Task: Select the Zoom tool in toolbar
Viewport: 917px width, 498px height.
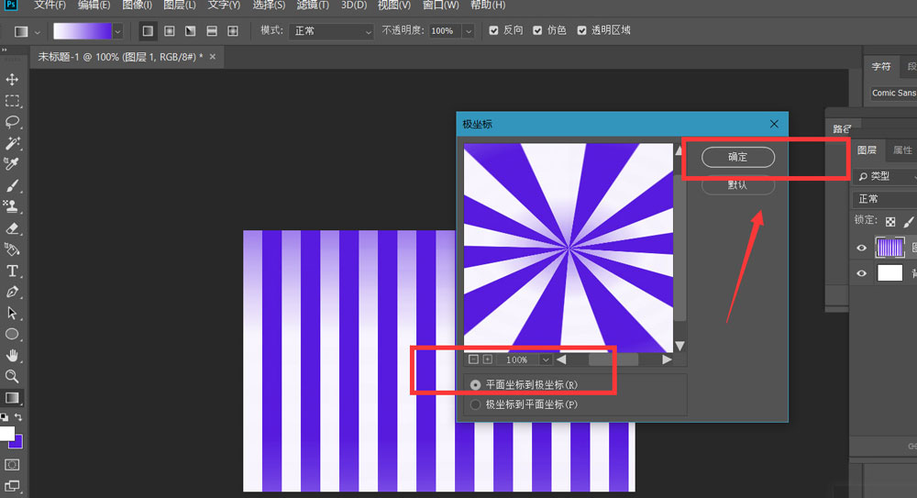Action: [13, 376]
